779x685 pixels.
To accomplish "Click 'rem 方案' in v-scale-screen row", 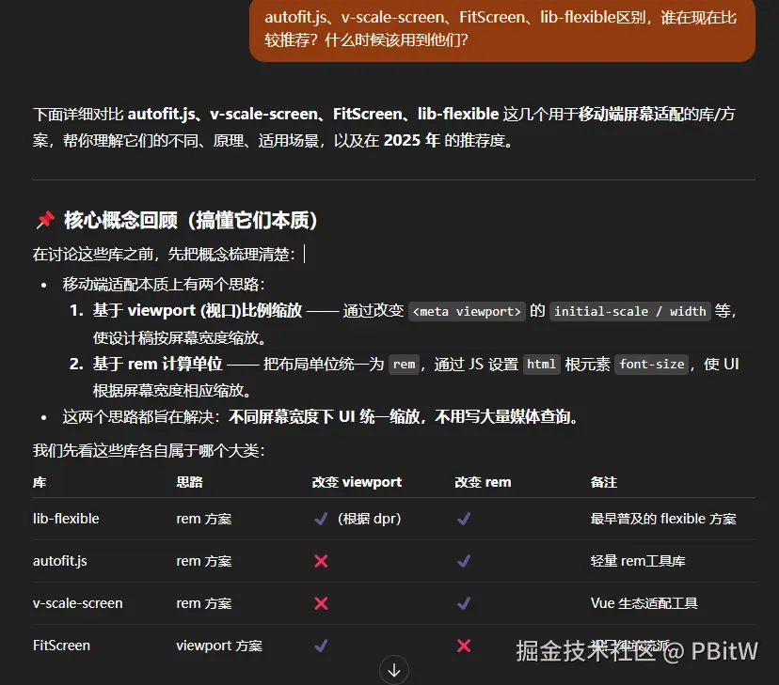I will click(204, 603).
